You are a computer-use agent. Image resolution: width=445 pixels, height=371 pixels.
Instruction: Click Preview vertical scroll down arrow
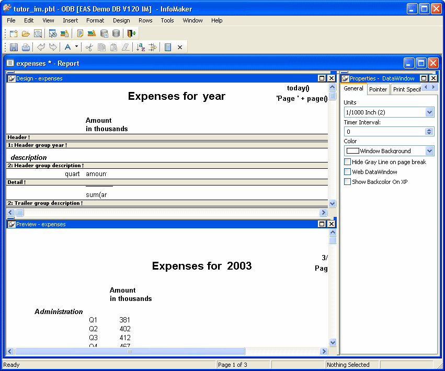click(x=333, y=342)
